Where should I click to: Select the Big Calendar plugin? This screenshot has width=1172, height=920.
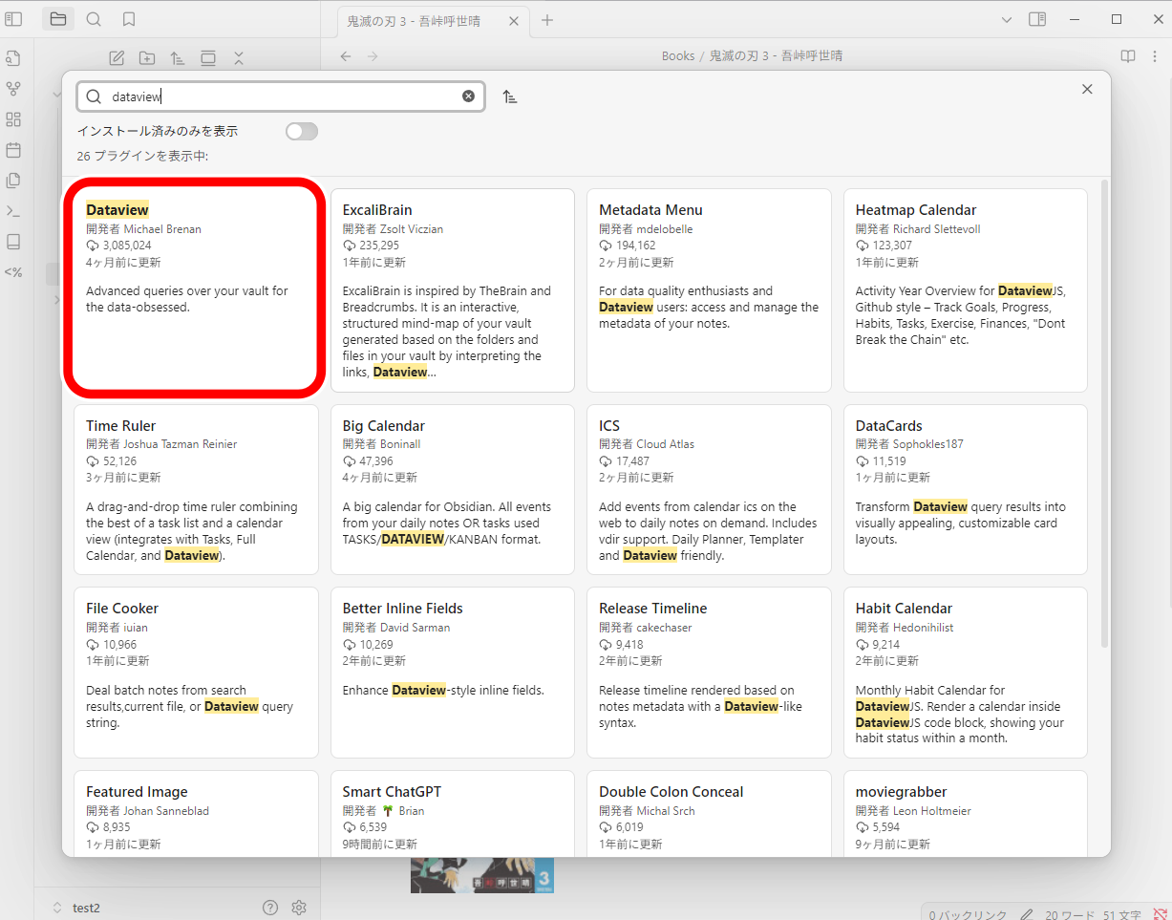(453, 489)
